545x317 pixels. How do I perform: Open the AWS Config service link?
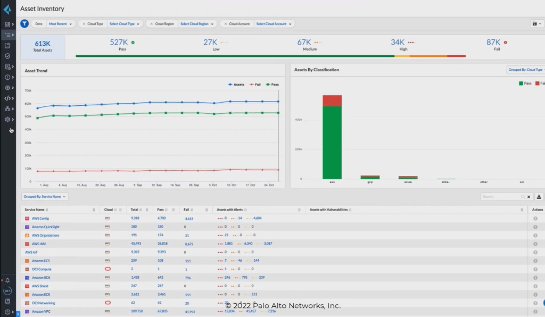(x=40, y=219)
